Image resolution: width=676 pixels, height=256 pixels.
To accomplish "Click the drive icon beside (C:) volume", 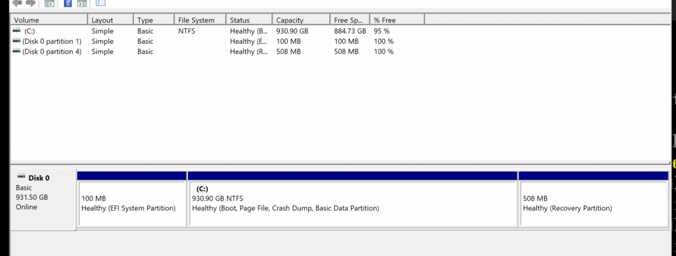I will [17, 30].
